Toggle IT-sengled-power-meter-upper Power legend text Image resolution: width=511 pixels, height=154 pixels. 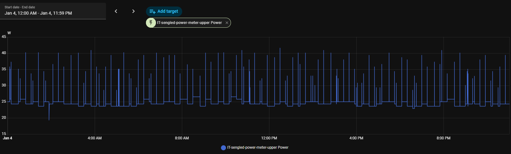[258, 147]
